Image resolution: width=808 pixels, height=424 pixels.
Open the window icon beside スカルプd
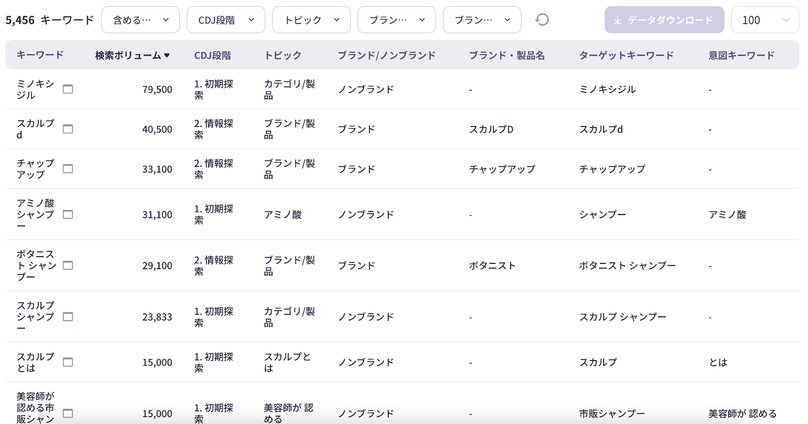(x=68, y=129)
